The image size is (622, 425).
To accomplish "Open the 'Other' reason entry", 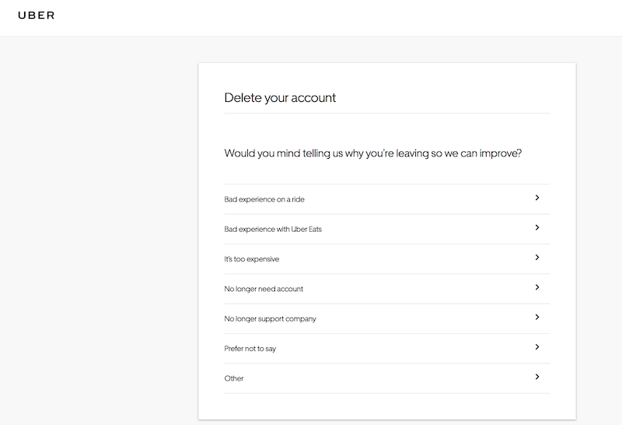I will (386, 378).
